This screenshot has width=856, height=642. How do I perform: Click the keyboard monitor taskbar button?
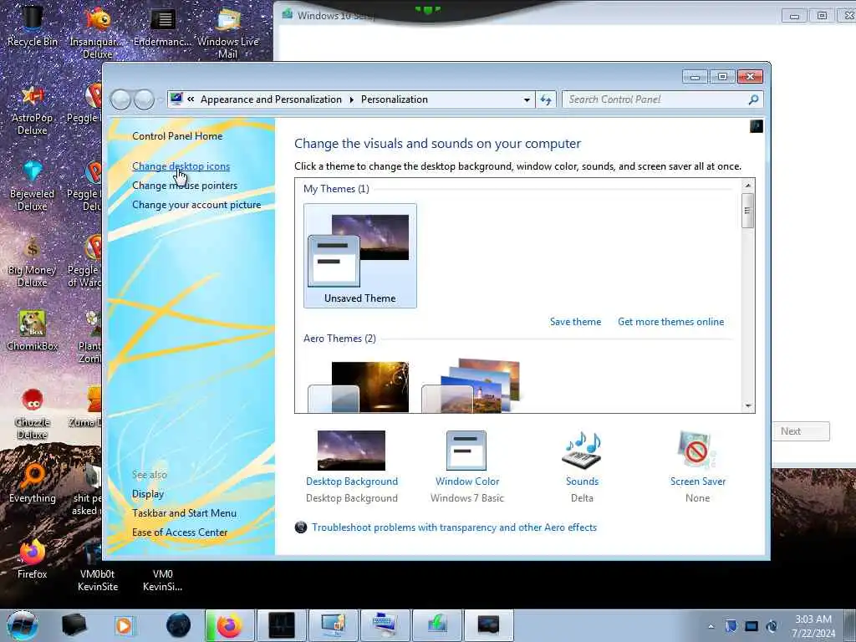(x=385, y=625)
